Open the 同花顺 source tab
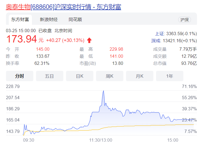Image resolution: width=200 pixels, height=146 pixels. (x=75, y=20)
